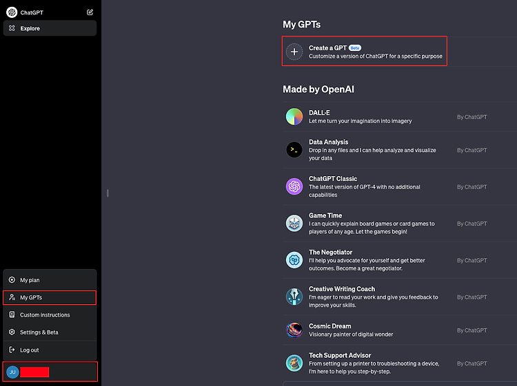
Task: Click the sidebar collapse handle
Action: click(x=108, y=193)
